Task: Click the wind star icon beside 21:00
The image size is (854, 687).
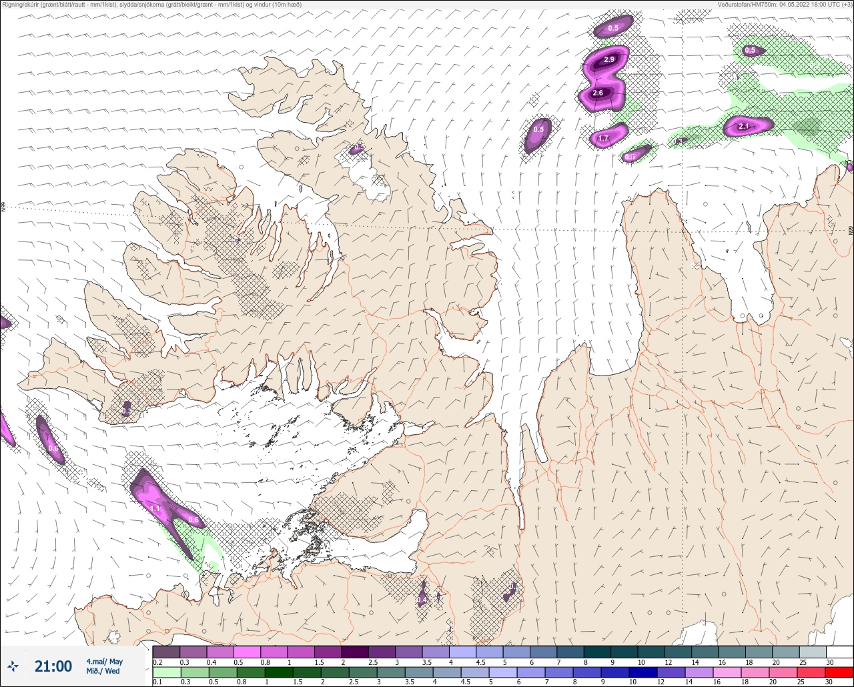Action: pyautogui.click(x=13, y=666)
